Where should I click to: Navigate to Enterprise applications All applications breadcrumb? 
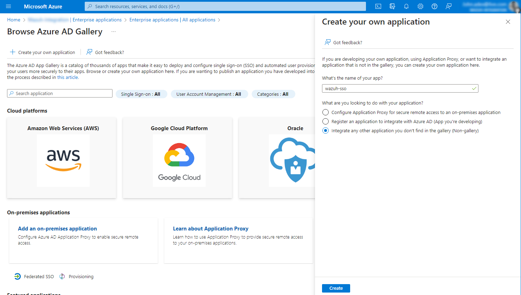[172, 20]
